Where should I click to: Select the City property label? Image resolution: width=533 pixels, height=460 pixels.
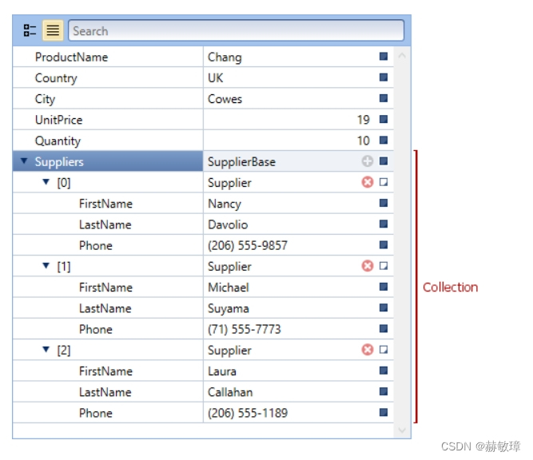[45, 99]
